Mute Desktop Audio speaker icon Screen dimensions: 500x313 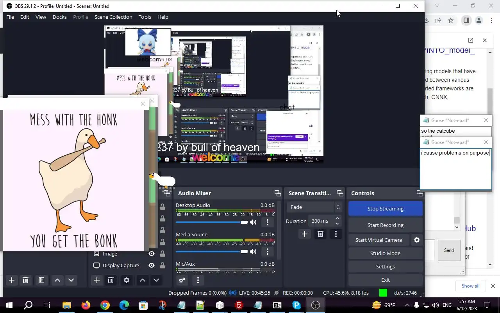(254, 222)
